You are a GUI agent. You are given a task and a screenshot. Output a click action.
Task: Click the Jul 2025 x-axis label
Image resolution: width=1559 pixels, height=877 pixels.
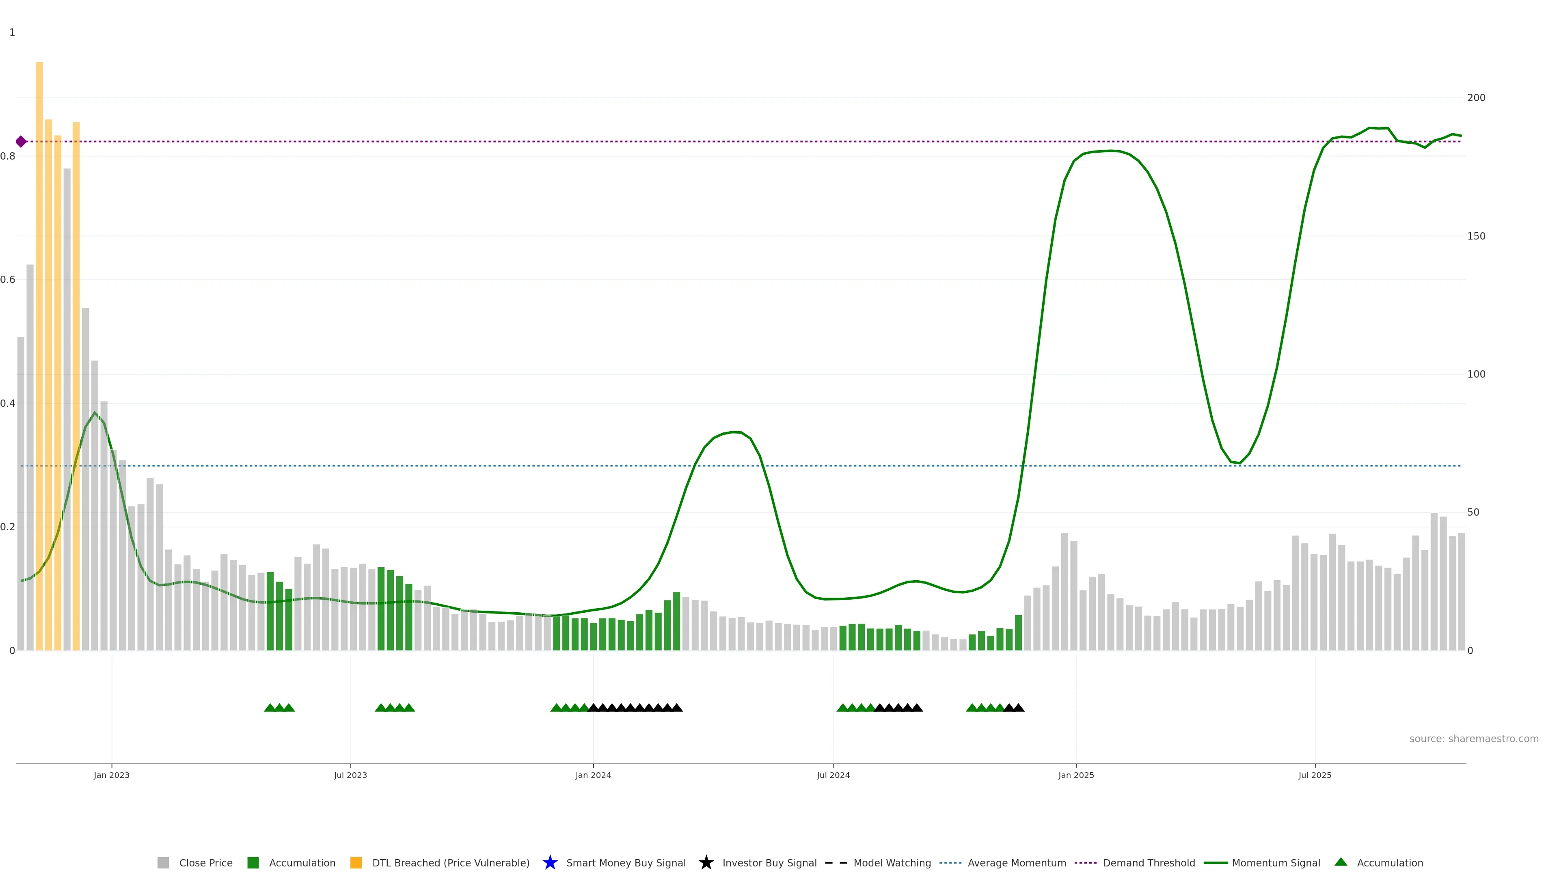(1315, 775)
